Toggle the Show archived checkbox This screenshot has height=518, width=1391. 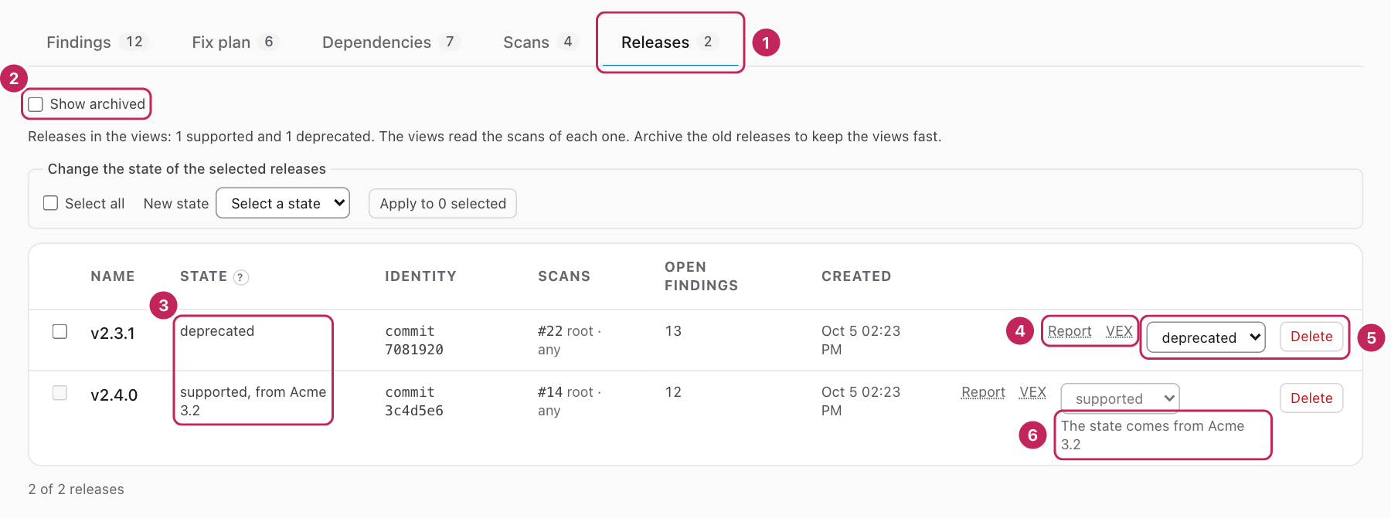click(x=36, y=104)
